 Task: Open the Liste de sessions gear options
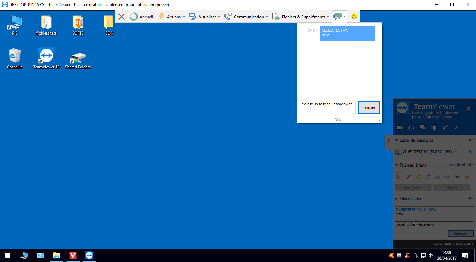[471, 140]
